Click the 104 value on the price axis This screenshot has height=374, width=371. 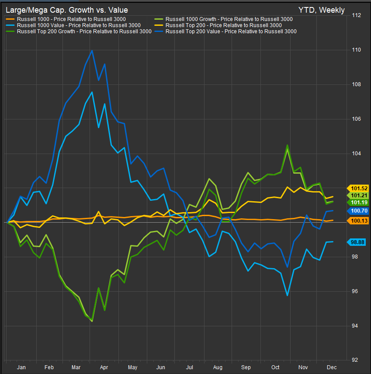(357, 154)
